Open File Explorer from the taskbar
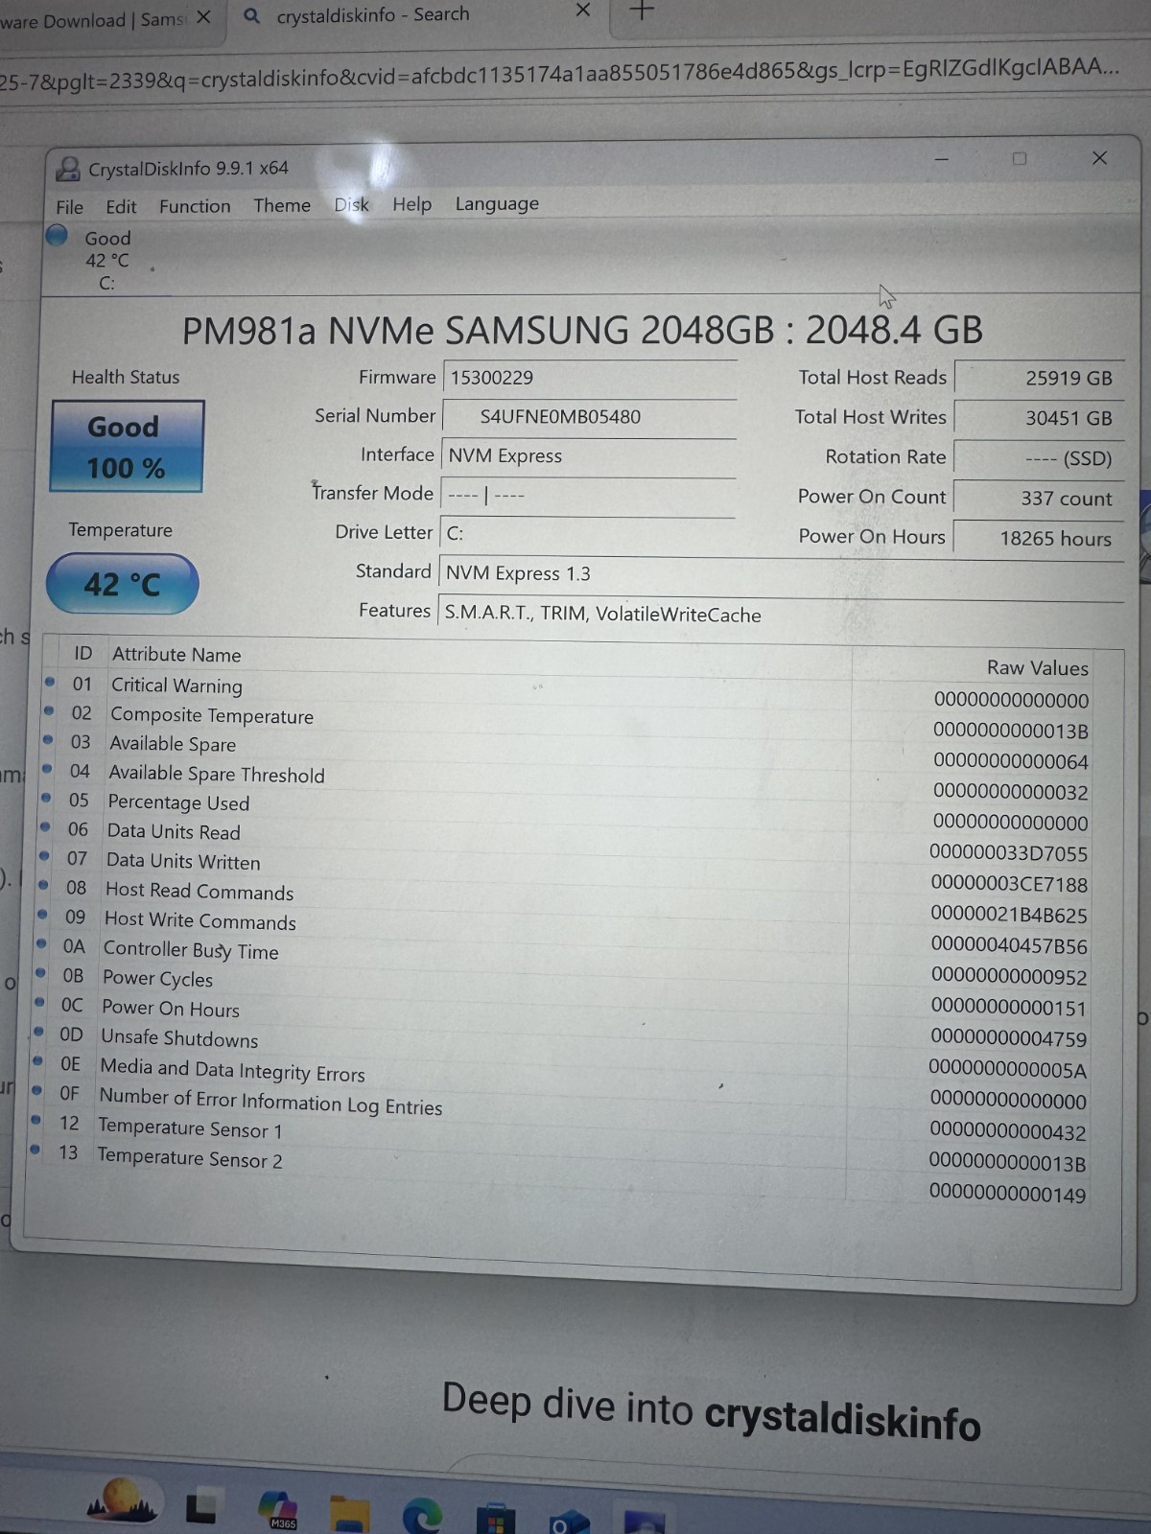Screen dimensions: 1151x1534 [x=349, y=1514]
